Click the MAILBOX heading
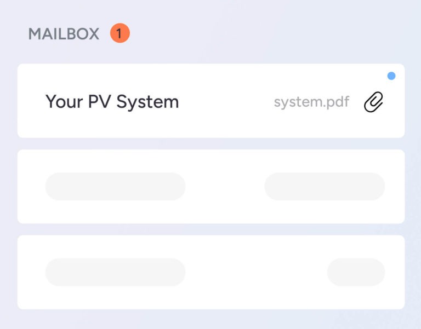Viewport: 421px width, 329px height. point(64,34)
